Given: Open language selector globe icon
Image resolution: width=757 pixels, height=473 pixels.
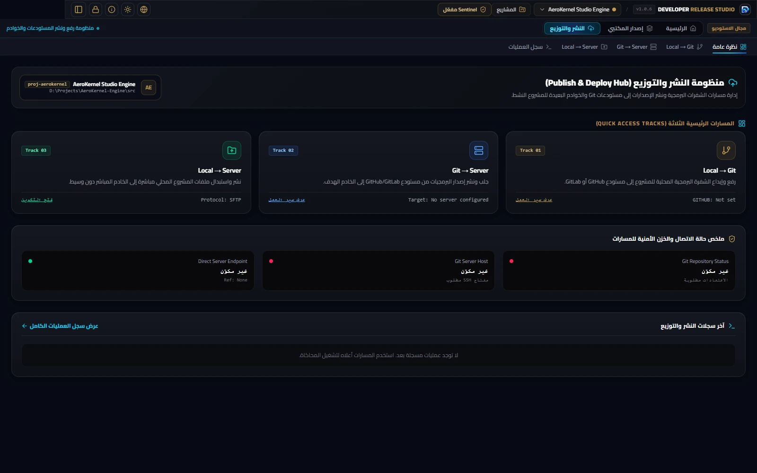Looking at the screenshot, I should pos(144,9).
